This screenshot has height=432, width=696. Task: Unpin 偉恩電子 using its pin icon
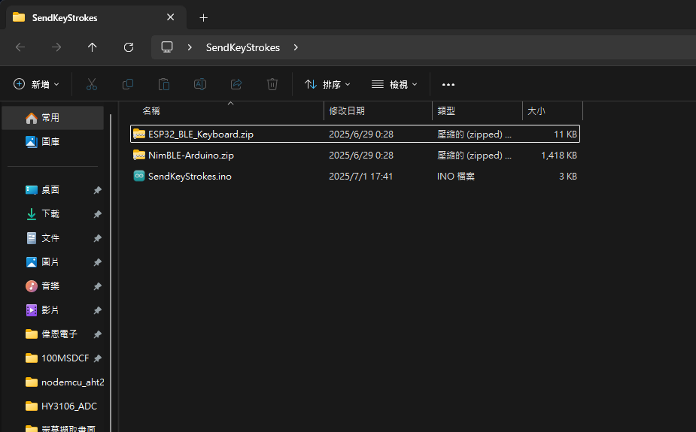(x=97, y=334)
